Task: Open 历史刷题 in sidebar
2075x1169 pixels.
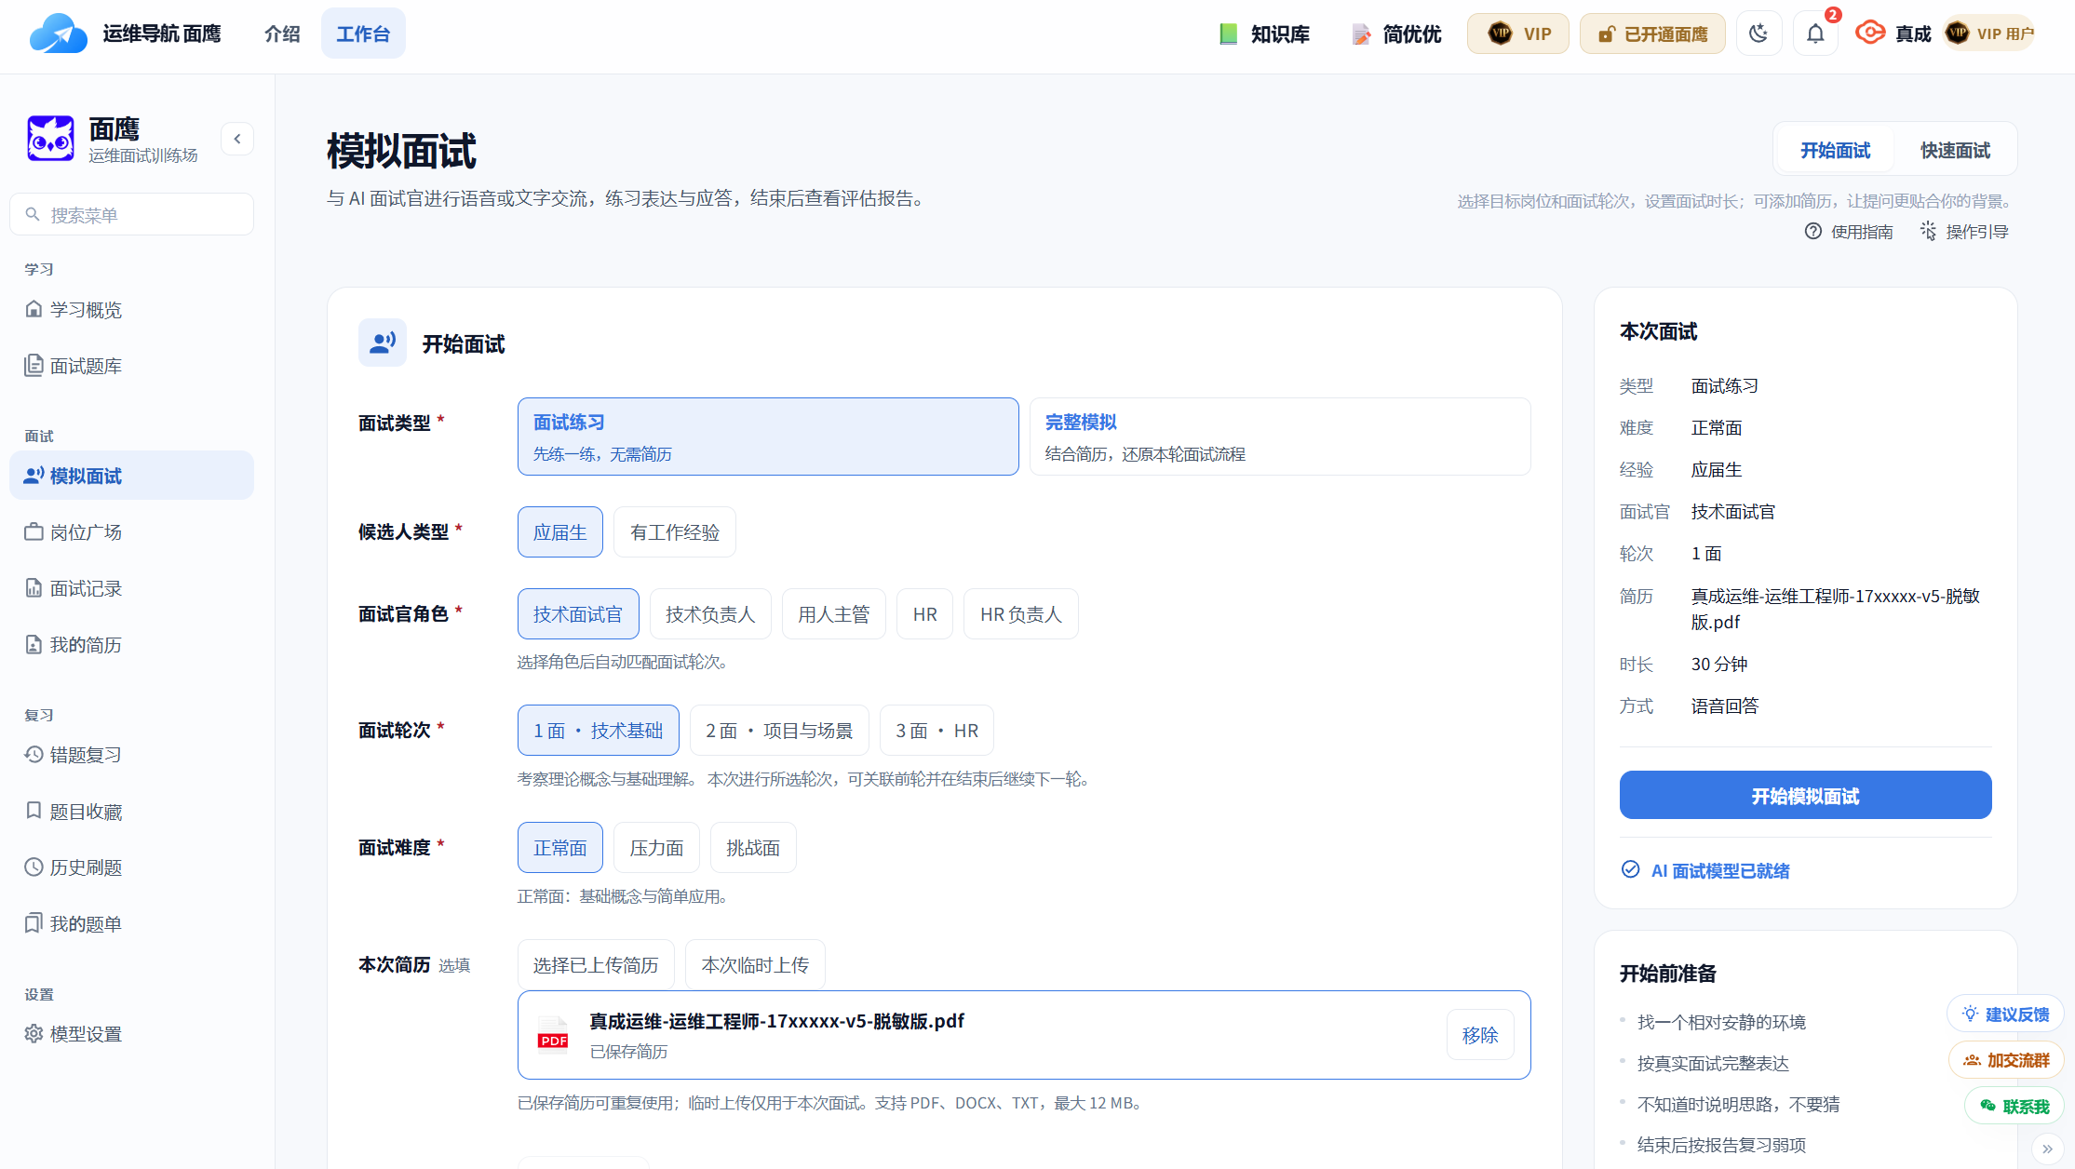Action: (x=131, y=867)
